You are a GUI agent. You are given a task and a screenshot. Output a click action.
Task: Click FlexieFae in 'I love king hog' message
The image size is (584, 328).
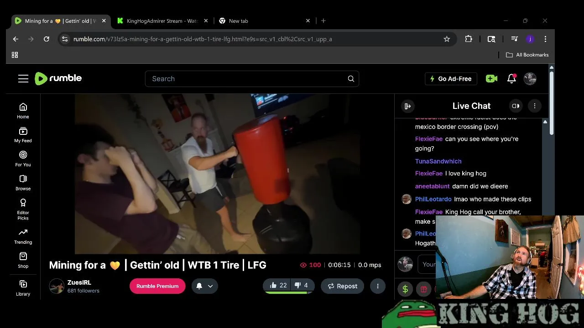[x=429, y=174]
